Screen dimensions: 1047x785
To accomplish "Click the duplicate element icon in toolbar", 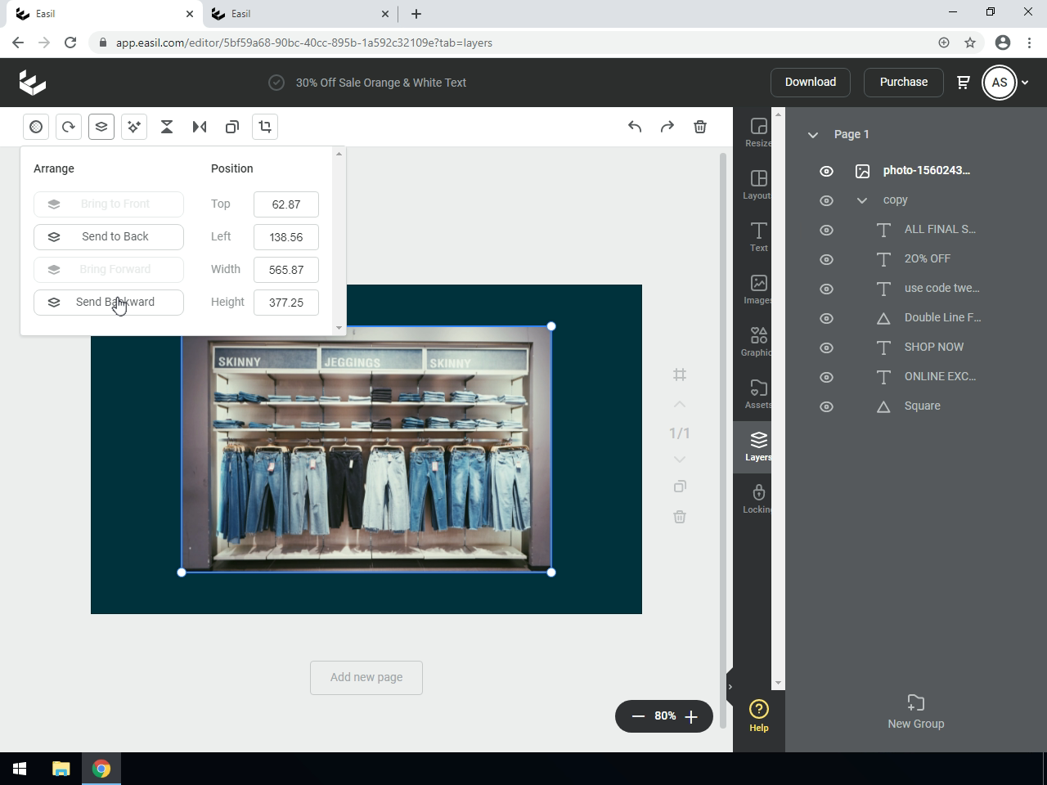I will coord(232,127).
